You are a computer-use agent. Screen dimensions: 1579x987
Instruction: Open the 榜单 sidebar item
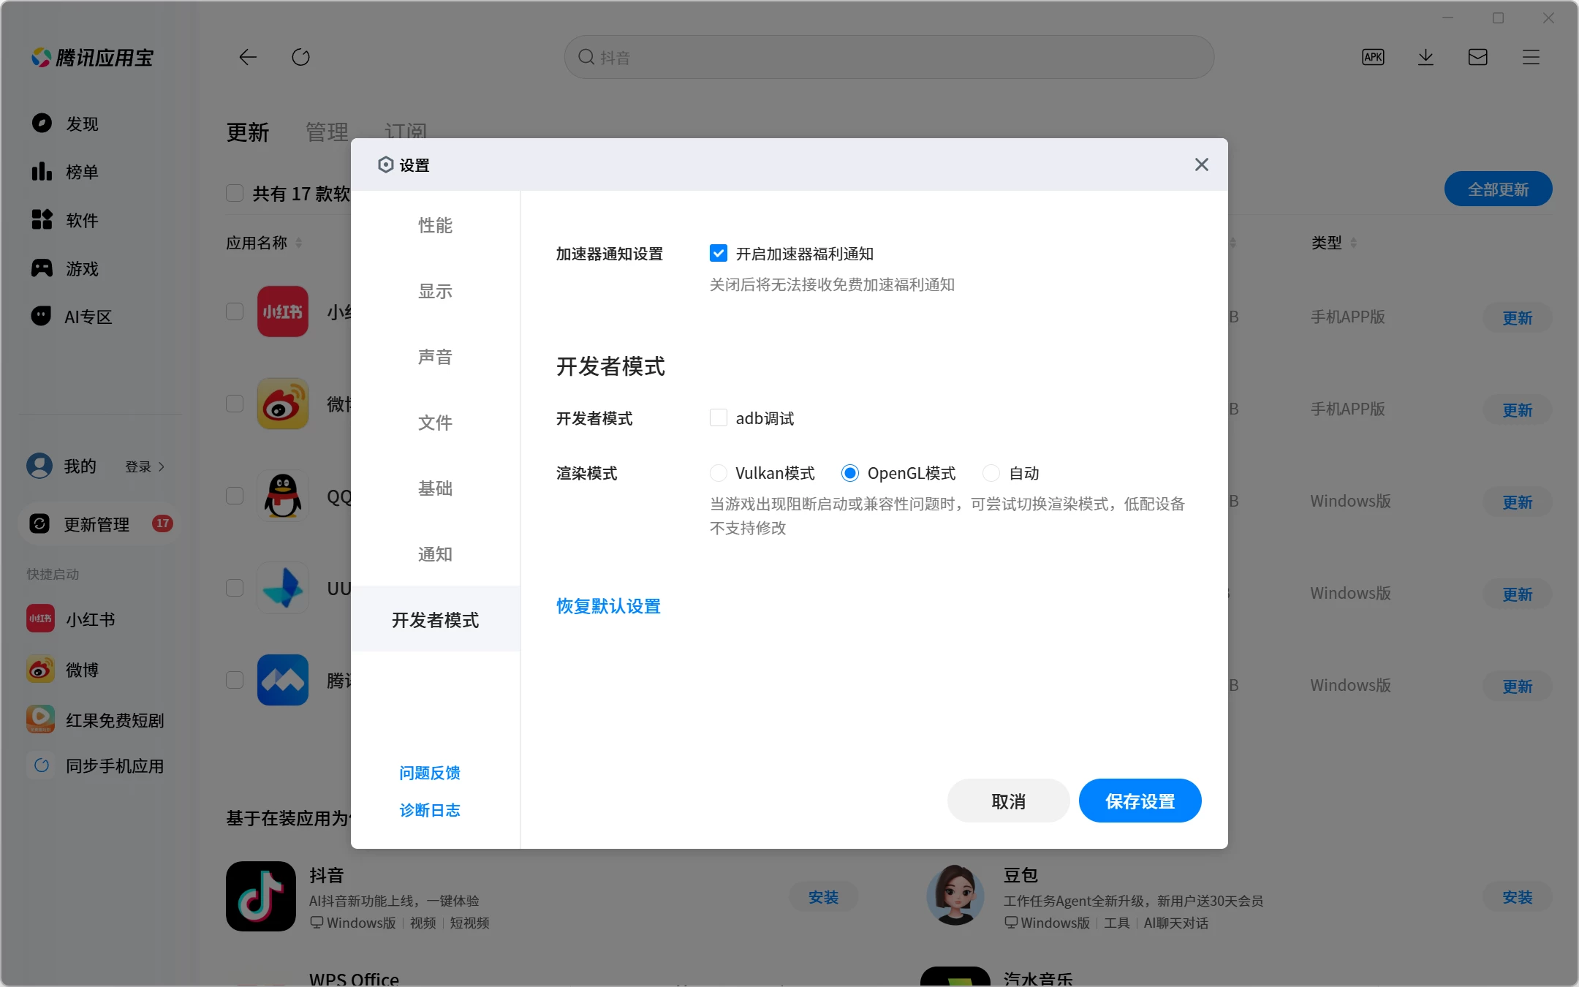pyautogui.click(x=99, y=172)
